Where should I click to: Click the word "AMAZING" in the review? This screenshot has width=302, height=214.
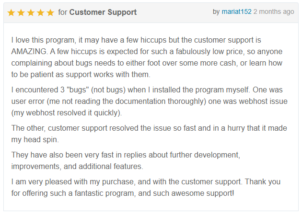[x=30, y=52]
